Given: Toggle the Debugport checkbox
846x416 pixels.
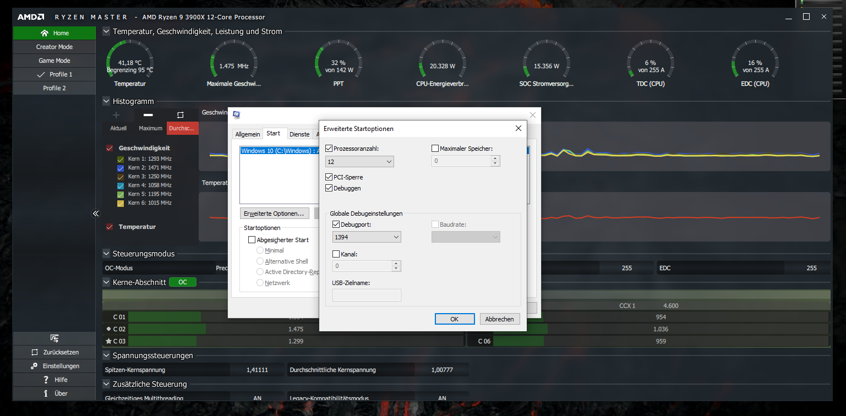Looking at the screenshot, I should pyautogui.click(x=336, y=225).
